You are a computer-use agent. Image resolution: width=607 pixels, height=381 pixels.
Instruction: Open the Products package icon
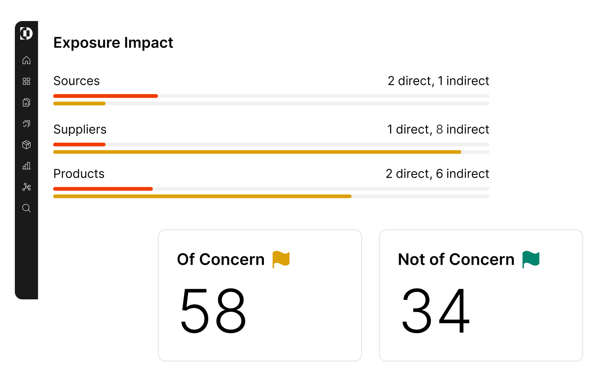pos(26,145)
